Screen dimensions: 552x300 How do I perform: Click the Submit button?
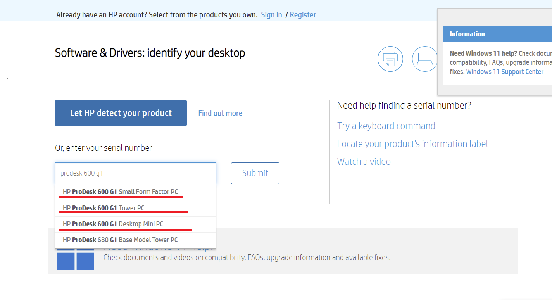coord(255,173)
